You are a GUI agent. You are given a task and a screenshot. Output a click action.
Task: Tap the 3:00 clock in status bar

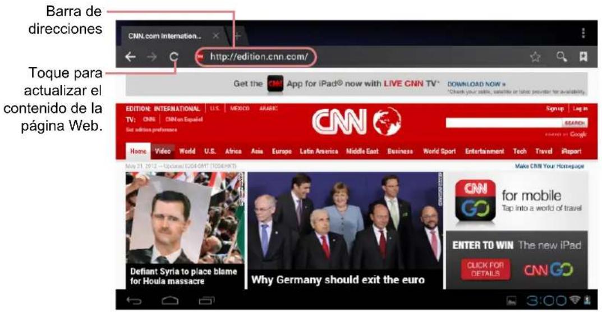[547, 300]
